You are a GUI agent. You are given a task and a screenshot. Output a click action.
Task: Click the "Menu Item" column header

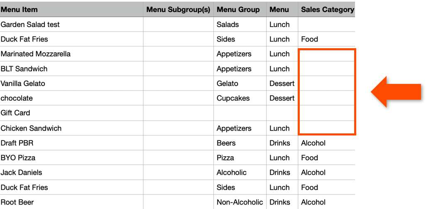pos(19,10)
